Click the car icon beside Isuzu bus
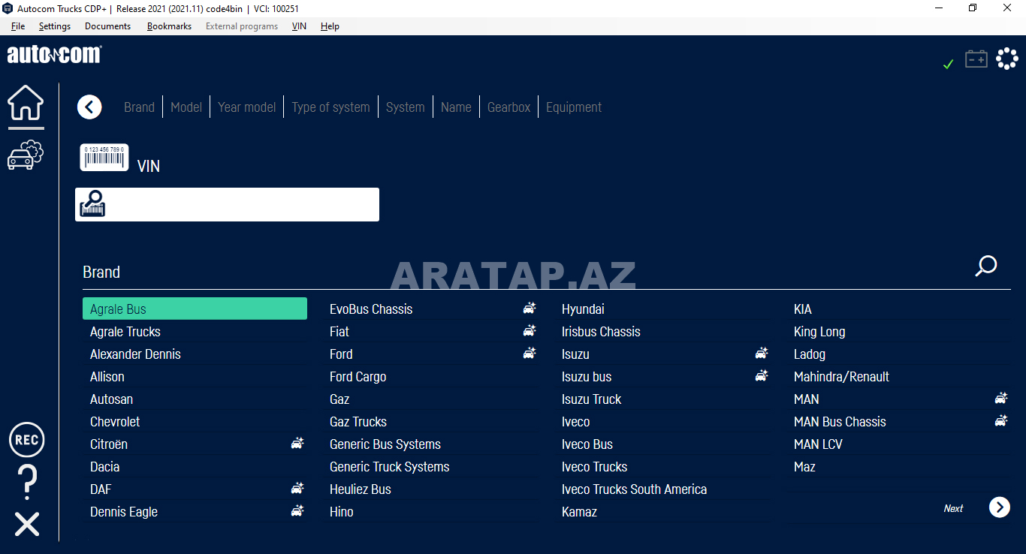 pos(762,375)
